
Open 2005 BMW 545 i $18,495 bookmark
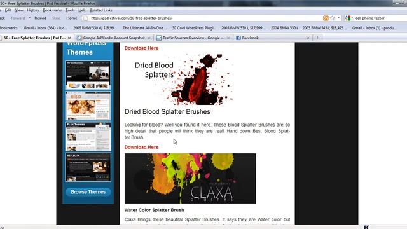(x=325, y=28)
